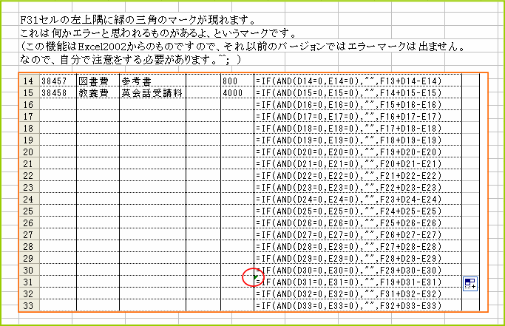The height and width of the screenshot is (326, 505).
Task: Select the 教養費 cell
Action: [98, 93]
